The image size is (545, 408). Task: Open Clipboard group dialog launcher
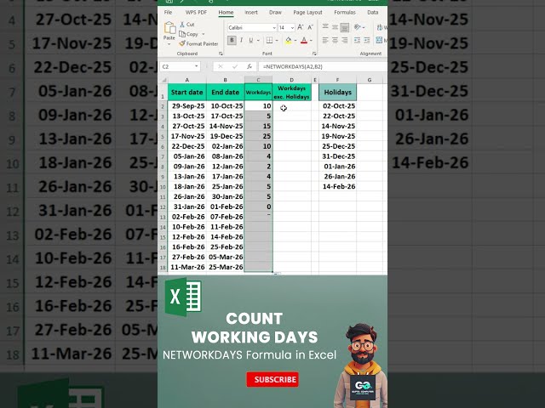pyautogui.click(x=221, y=54)
